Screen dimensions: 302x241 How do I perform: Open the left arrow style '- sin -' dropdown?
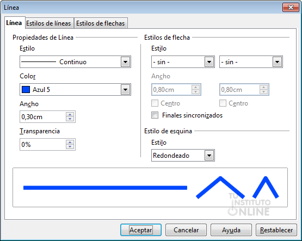[x=209, y=62]
